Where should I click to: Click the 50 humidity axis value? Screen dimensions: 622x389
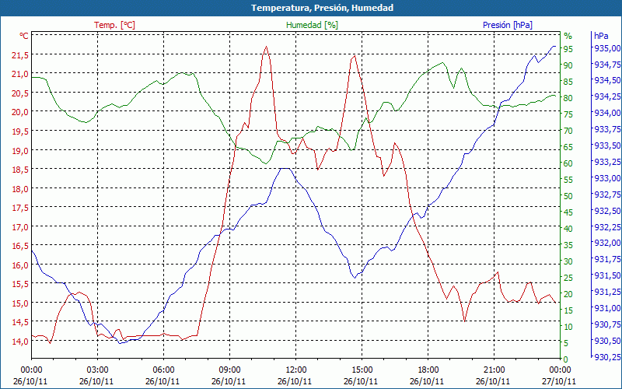tap(568, 196)
